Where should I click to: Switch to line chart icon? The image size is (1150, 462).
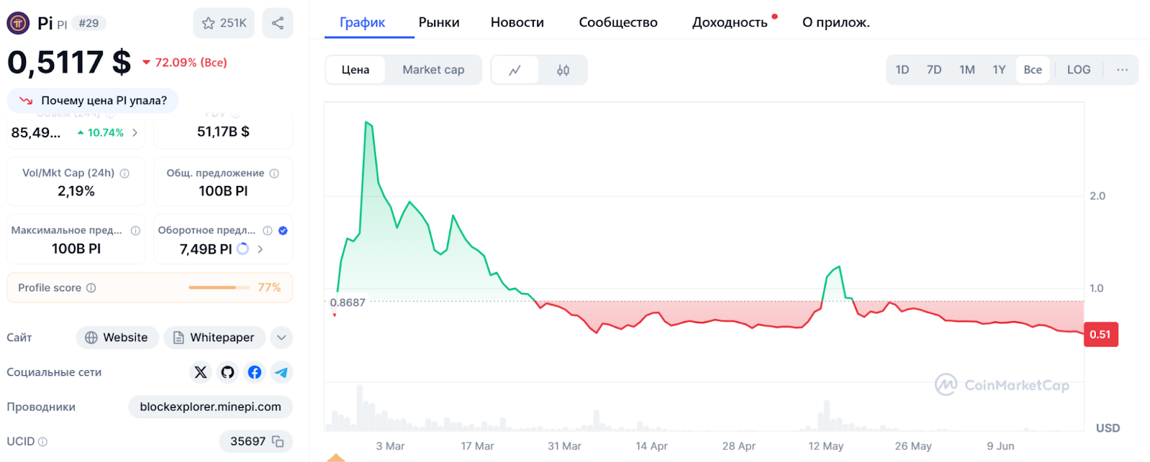[x=515, y=70]
